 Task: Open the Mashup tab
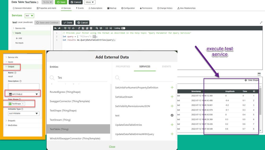click(x=112, y=8)
